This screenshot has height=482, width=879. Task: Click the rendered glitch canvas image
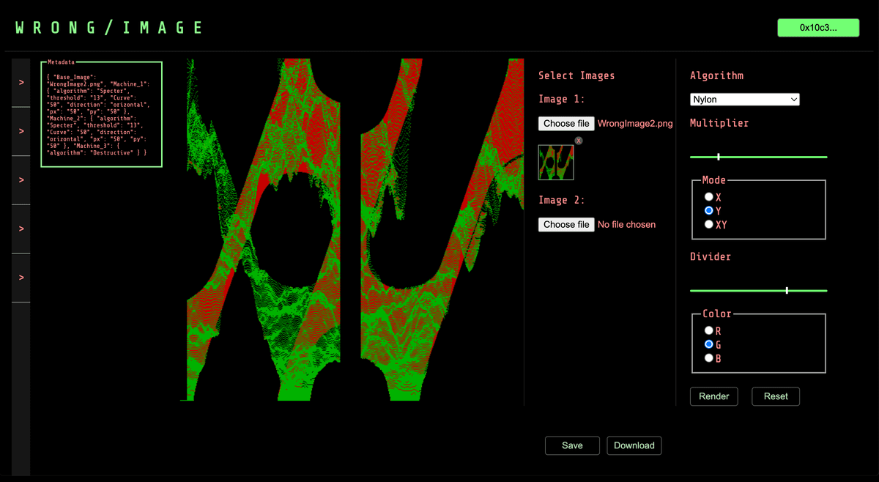tap(352, 230)
